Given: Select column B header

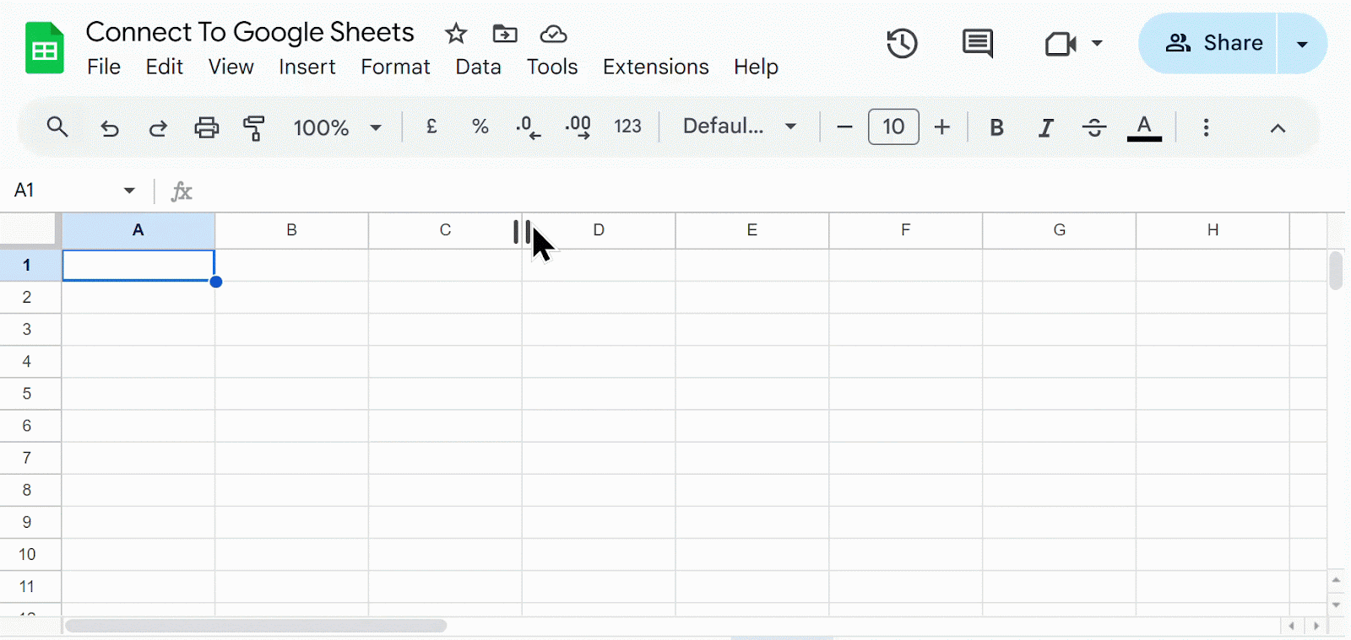Looking at the screenshot, I should coord(292,230).
